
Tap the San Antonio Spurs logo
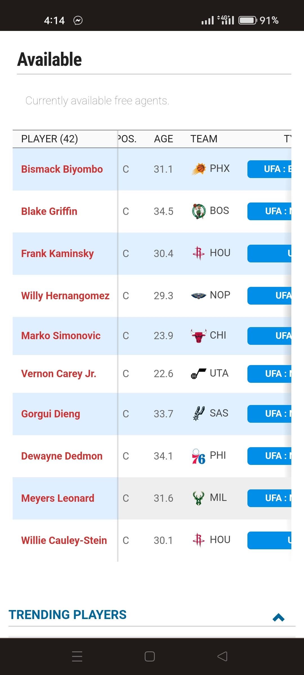(x=199, y=413)
